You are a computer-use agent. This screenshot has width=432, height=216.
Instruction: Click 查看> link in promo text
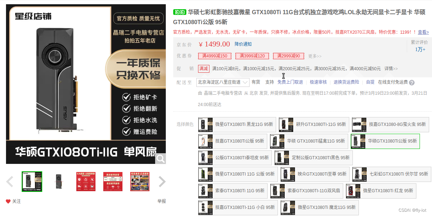[423, 32]
